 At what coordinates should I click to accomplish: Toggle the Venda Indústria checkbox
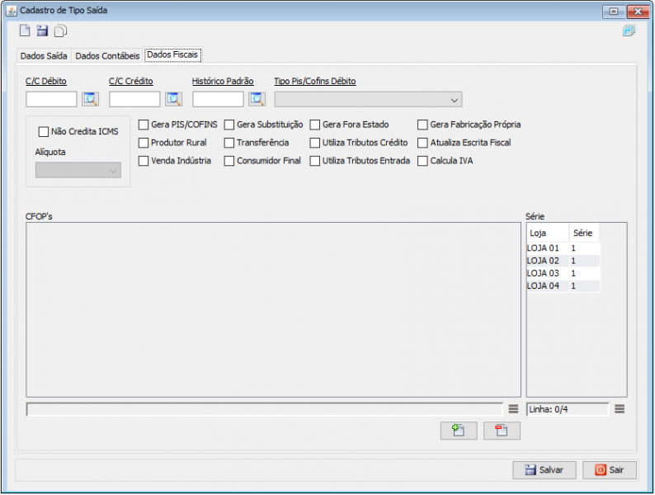click(144, 161)
